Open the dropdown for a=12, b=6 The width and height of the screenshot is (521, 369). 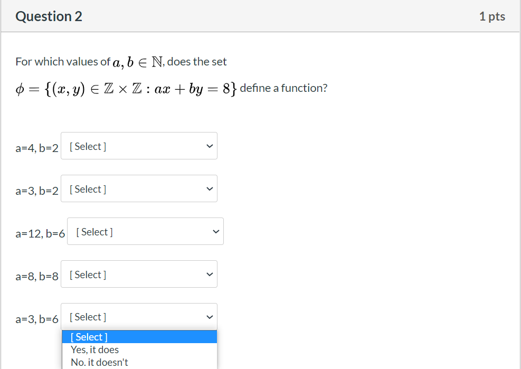[x=145, y=231]
